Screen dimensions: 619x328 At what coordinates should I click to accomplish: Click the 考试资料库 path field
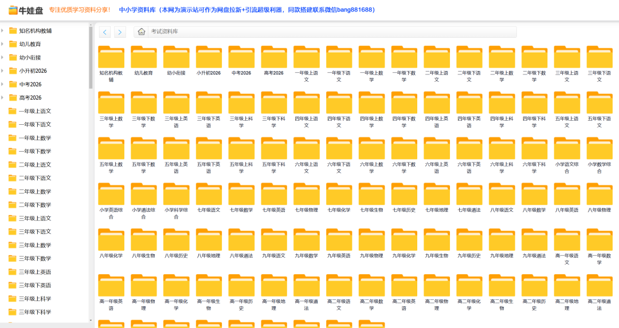point(332,31)
